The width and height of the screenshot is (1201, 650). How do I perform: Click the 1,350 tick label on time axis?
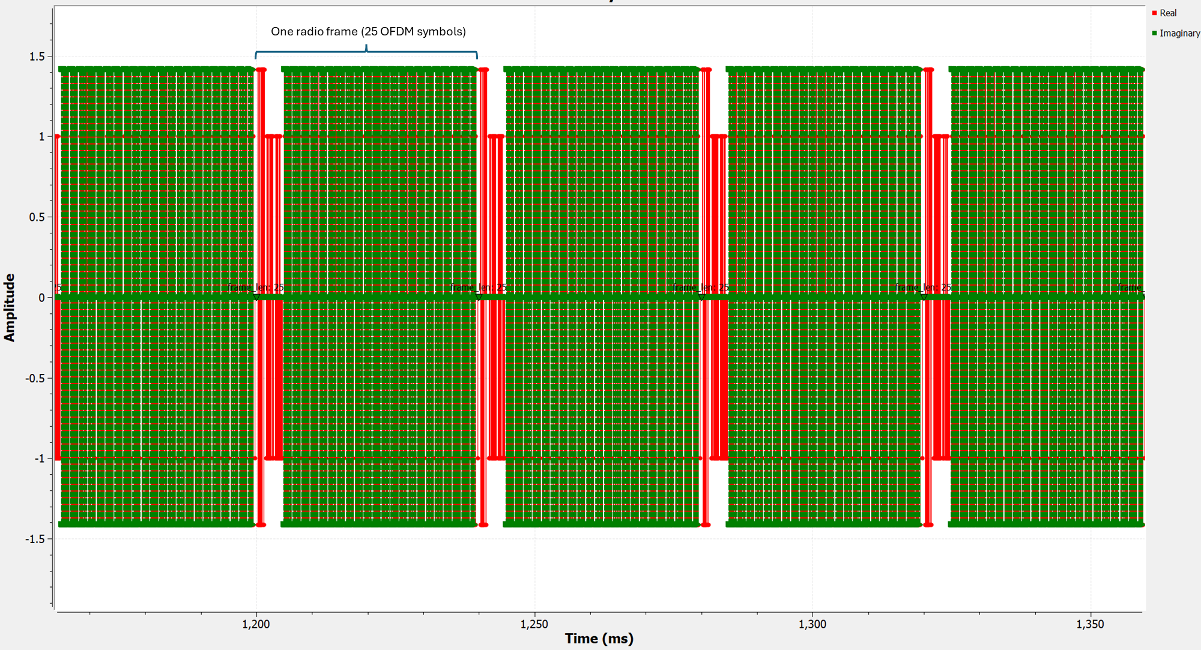pyautogui.click(x=1090, y=624)
